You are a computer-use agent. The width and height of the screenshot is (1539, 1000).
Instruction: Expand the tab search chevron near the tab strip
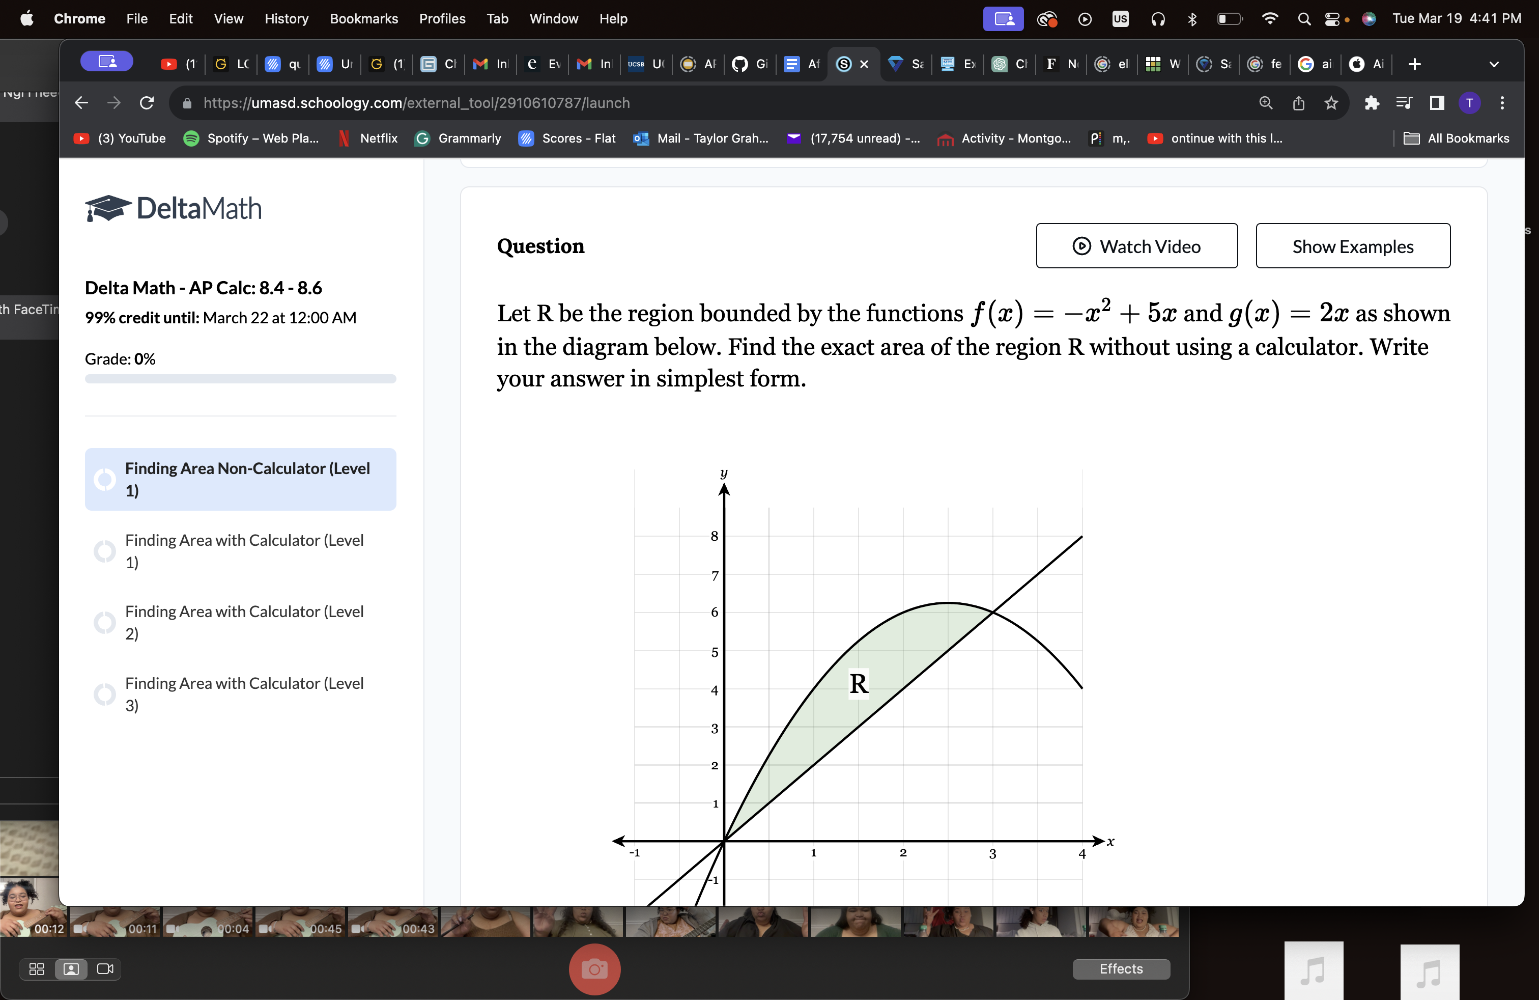click(x=1493, y=64)
